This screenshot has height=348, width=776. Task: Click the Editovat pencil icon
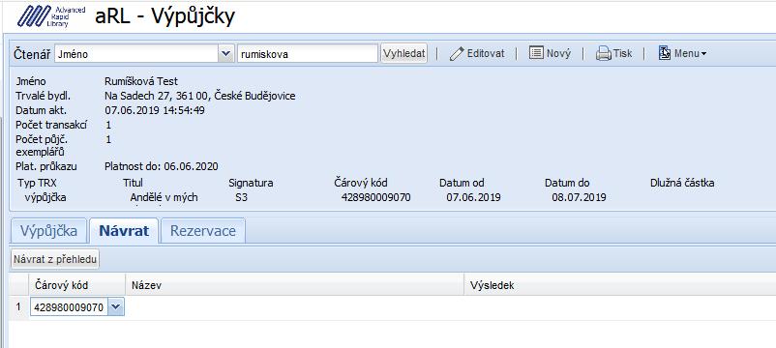(457, 53)
